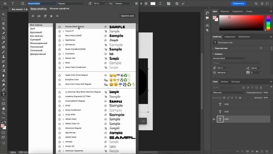Click the foreground color in Color panel

point(215,18)
